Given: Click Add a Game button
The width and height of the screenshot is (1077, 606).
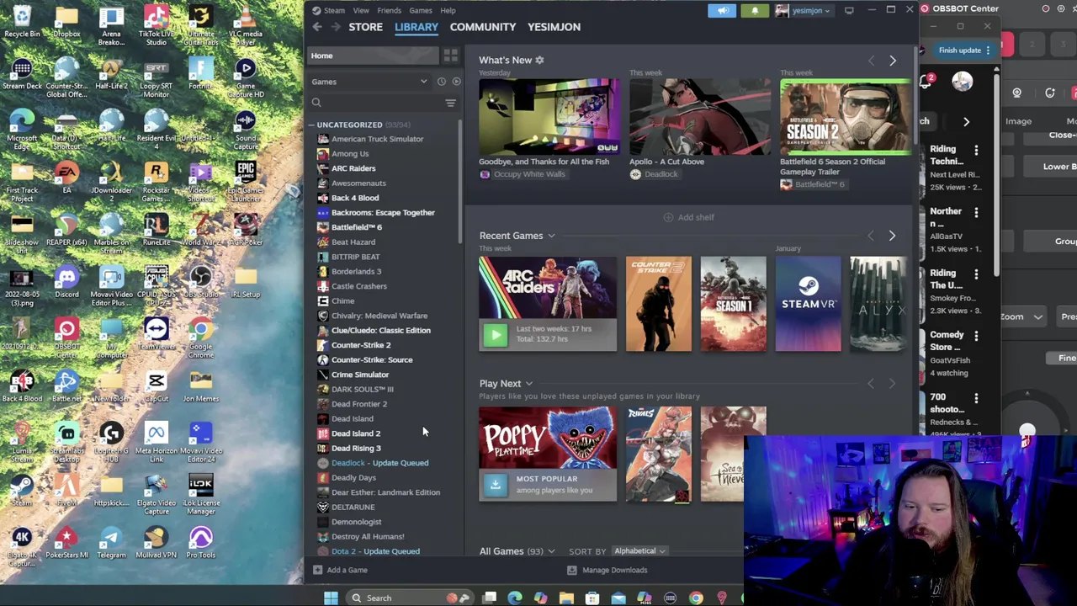Looking at the screenshot, I should tap(340, 570).
